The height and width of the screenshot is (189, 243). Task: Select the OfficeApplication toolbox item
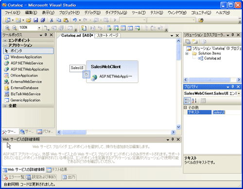(28, 76)
